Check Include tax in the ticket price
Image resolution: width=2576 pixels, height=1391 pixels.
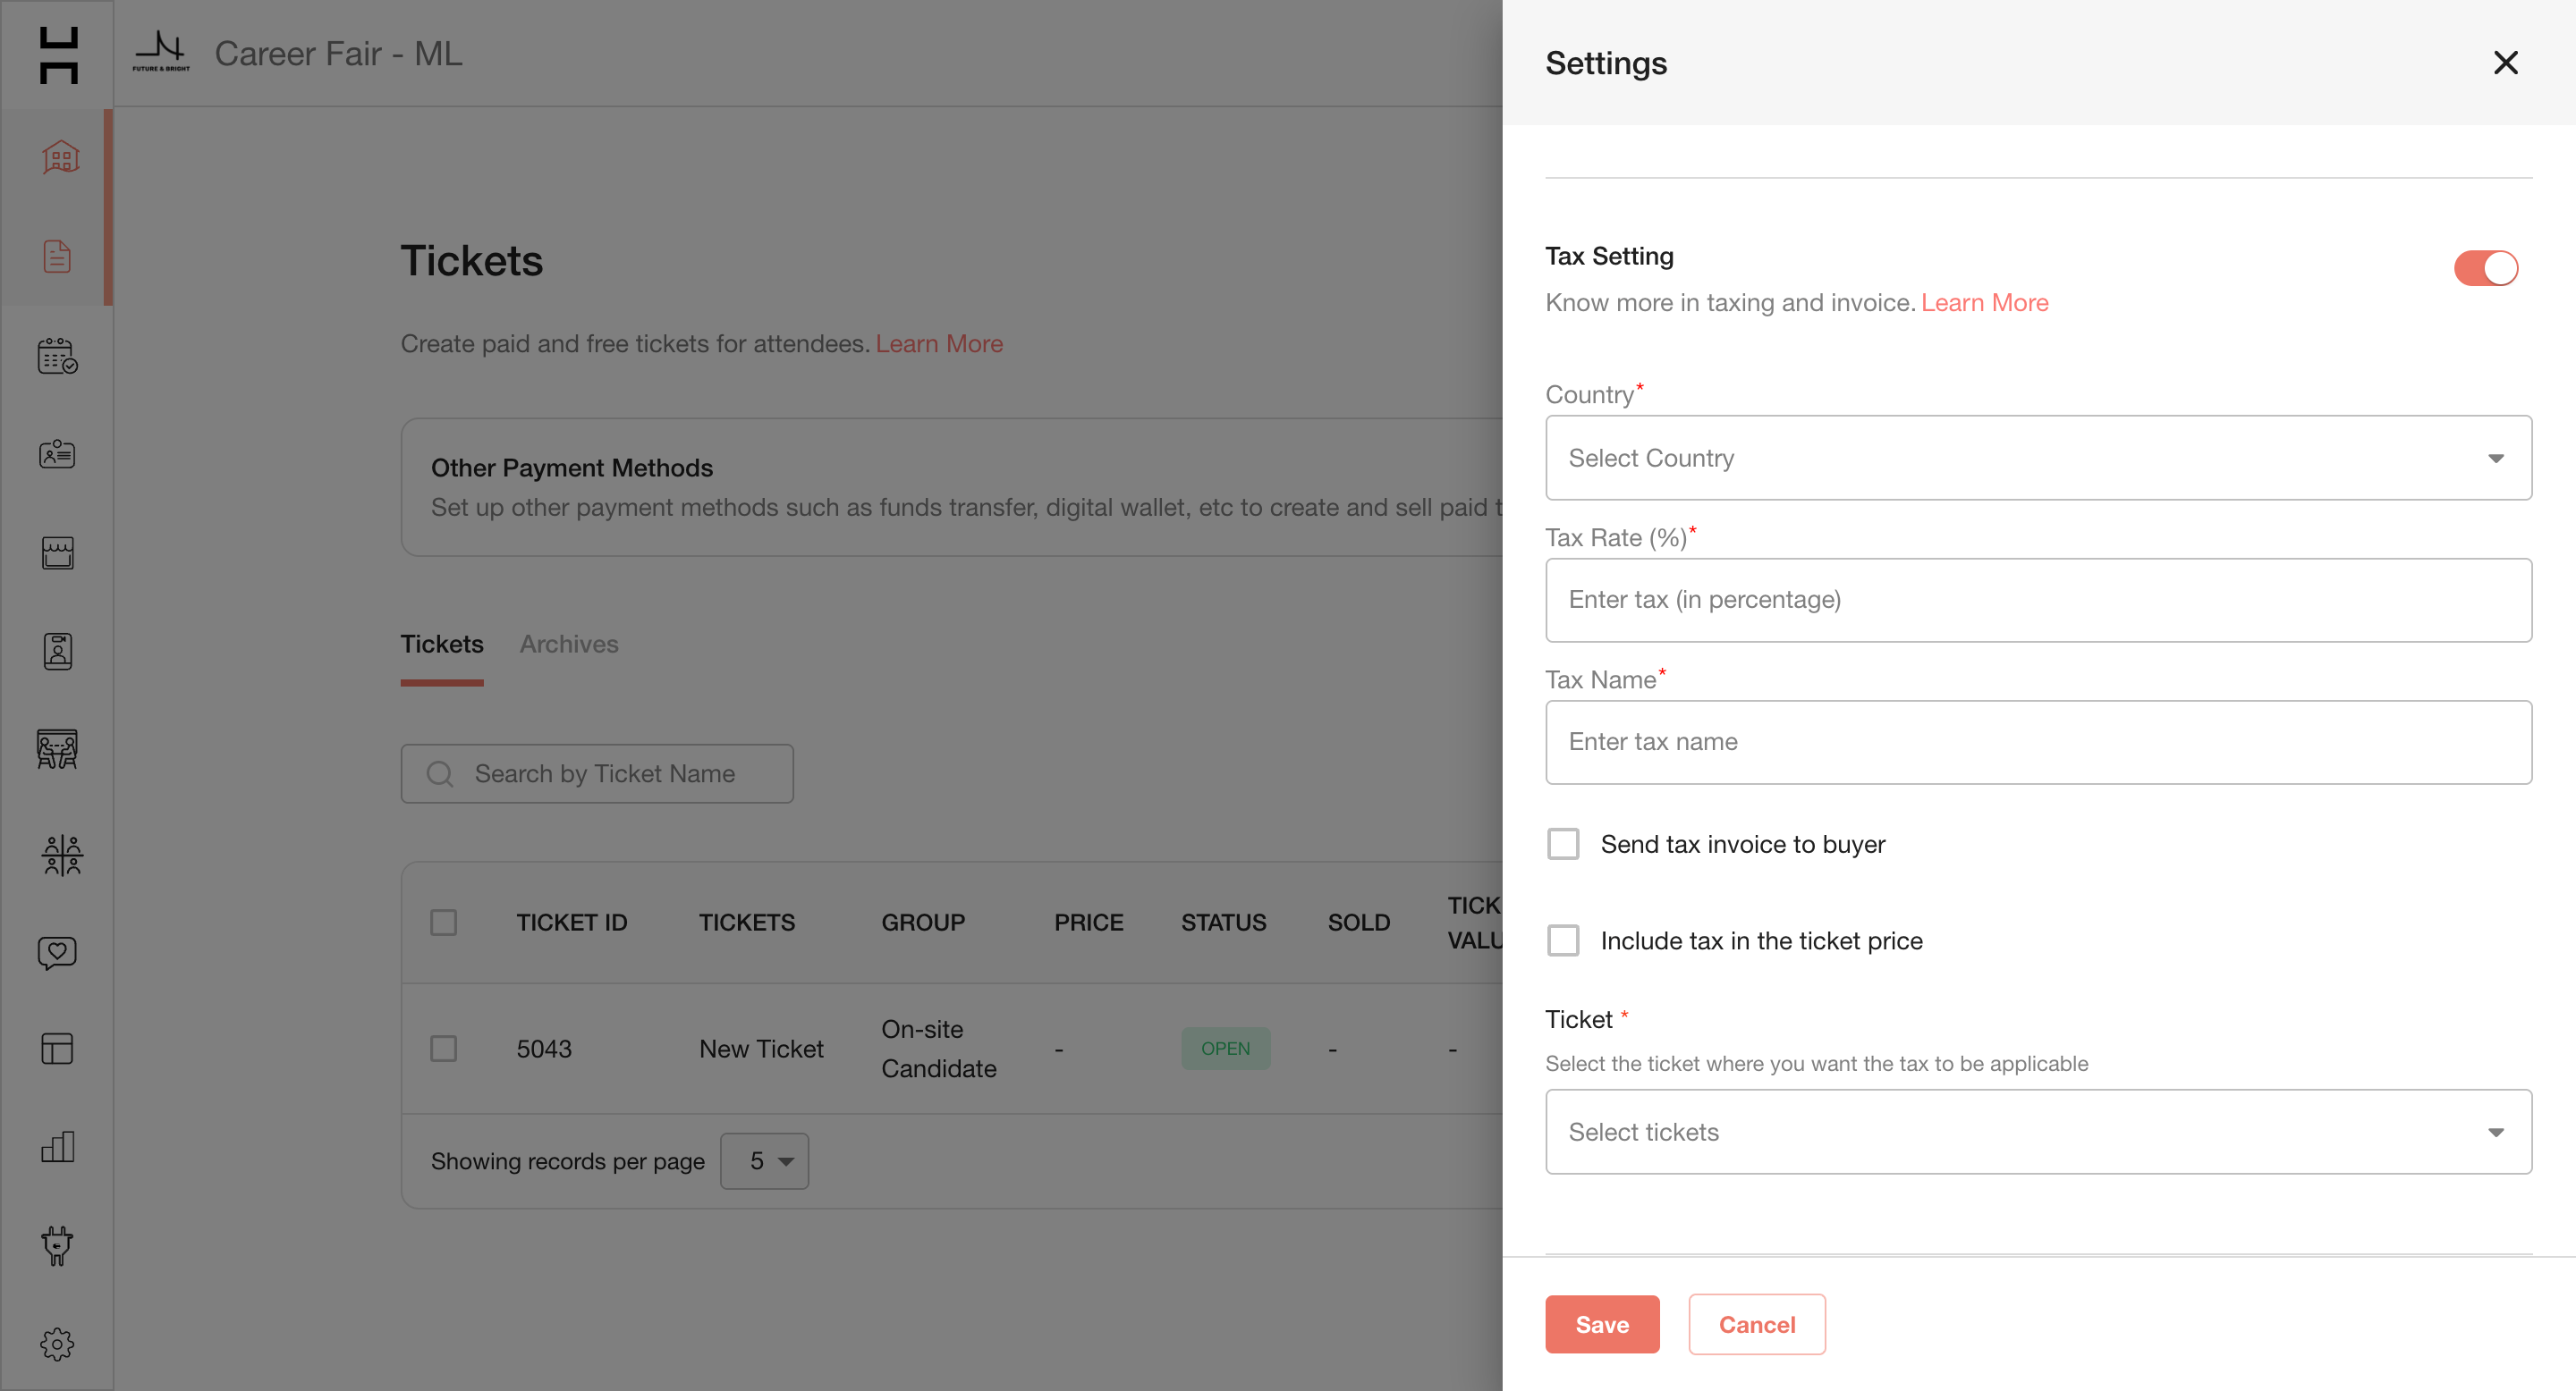point(1563,940)
